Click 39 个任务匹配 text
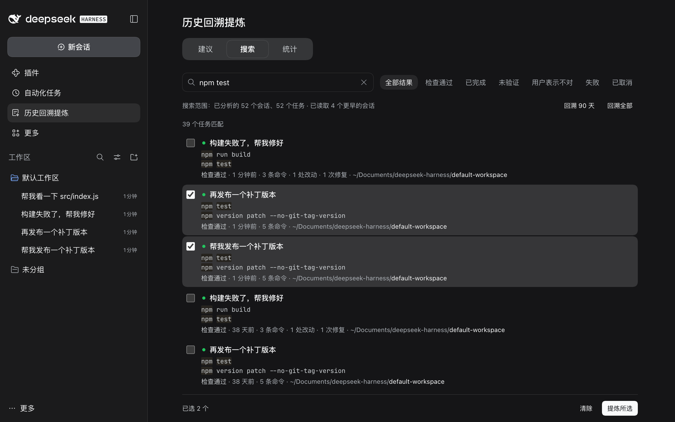 (203, 124)
